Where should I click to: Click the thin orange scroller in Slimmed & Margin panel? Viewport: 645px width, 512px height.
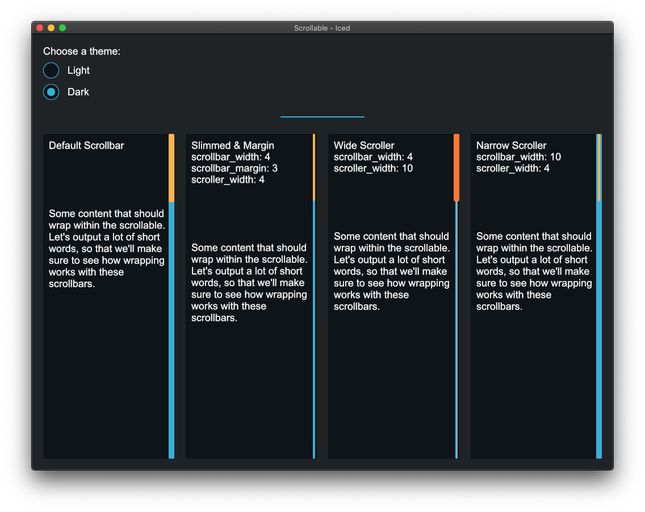(314, 167)
